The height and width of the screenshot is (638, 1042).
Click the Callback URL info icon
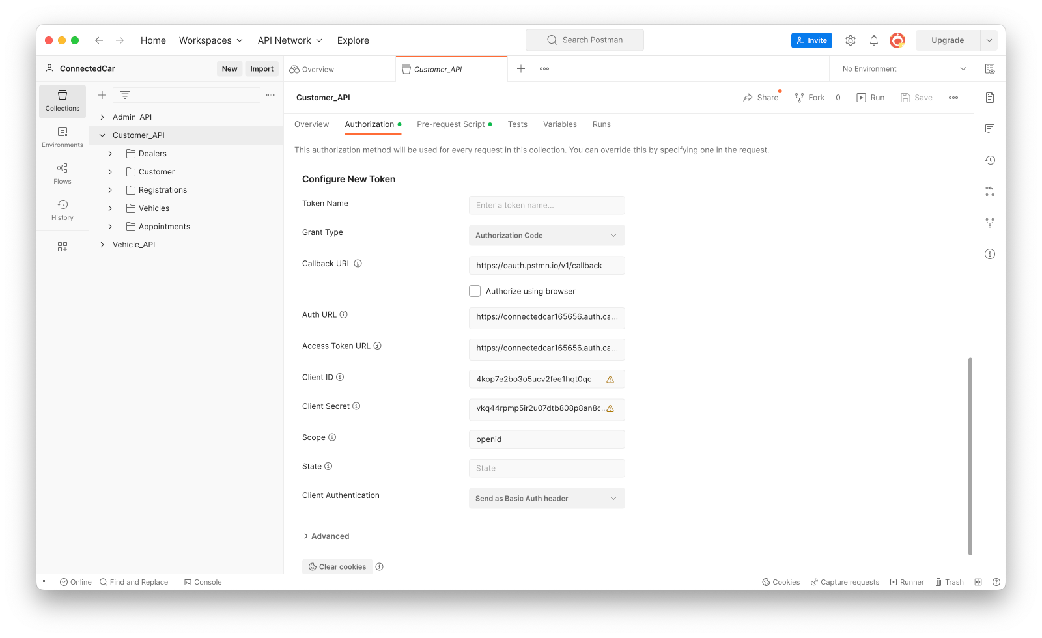click(358, 264)
